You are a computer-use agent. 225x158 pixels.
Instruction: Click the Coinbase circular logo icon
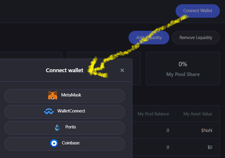coord(54,143)
